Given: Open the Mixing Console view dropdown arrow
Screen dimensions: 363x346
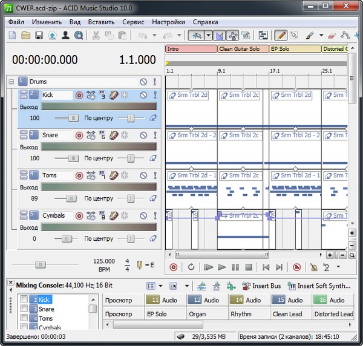Looking at the screenshot, I should pos(160,286).
